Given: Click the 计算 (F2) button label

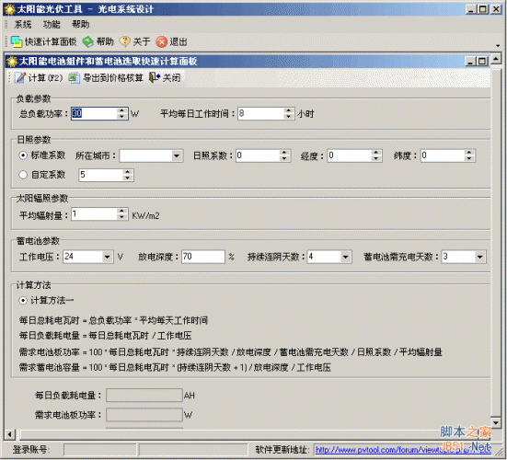Looking at the screenshot, I should 46,77.
